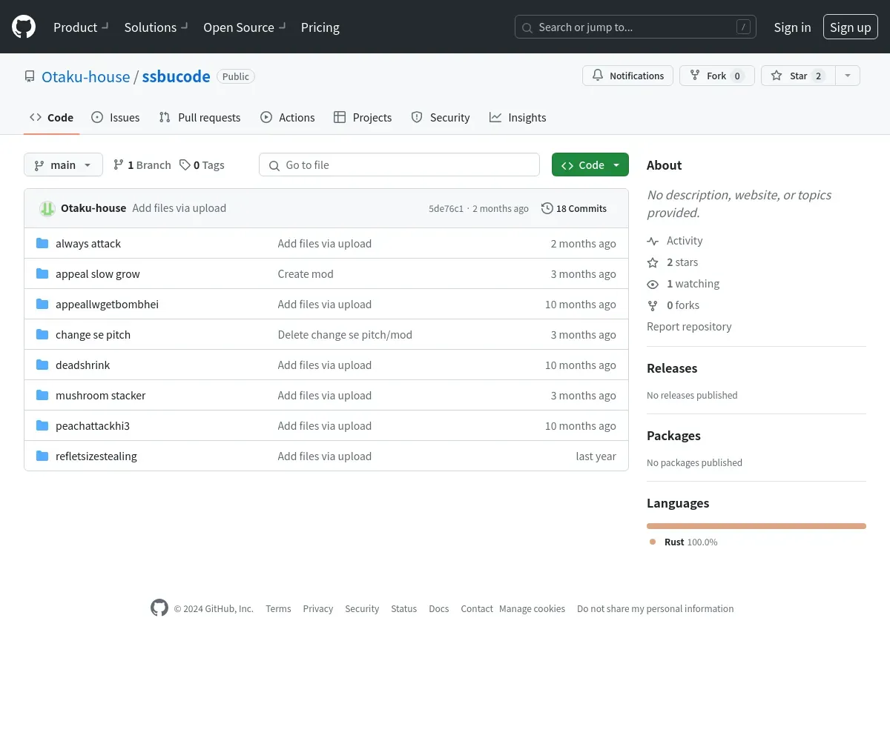This screenshot has height=741, width=890.
Task: Open latest commit message Add files via upload
Action: tap(179, 208)
